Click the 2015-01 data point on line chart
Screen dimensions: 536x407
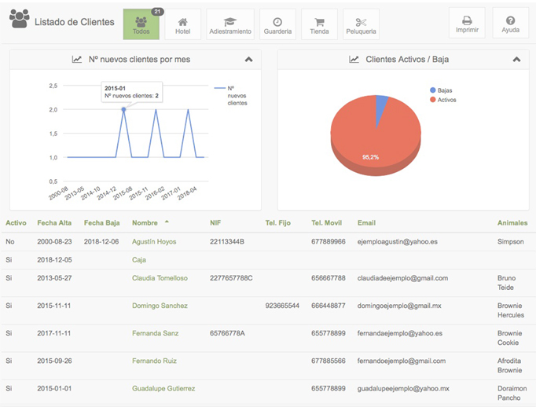coord(123,109)
